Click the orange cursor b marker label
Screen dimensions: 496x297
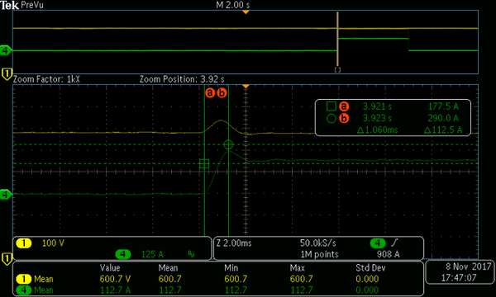point(222,93)
